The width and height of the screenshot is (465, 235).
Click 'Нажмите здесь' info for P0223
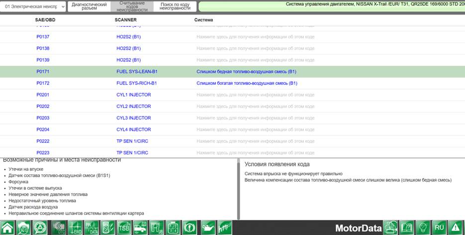255,152
